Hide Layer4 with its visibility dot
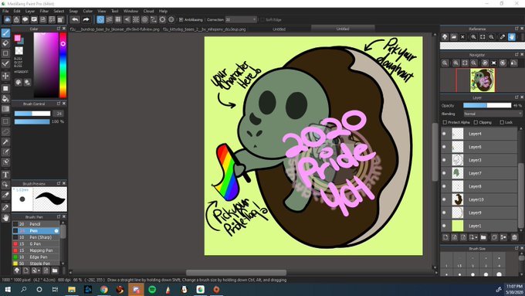The image size is (525, 296). [x=444, y=134]
